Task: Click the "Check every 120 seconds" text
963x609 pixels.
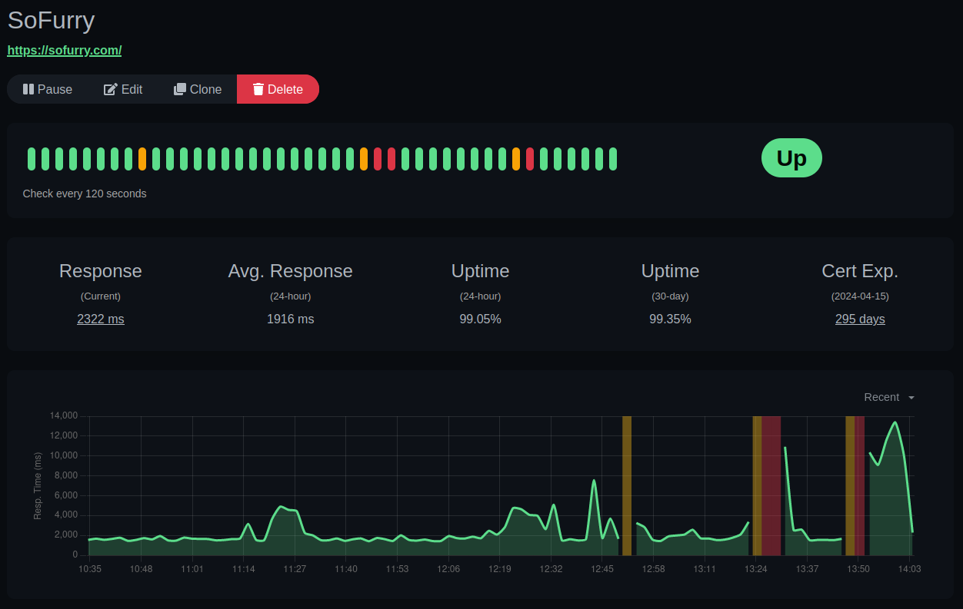Action: [85, 194]
